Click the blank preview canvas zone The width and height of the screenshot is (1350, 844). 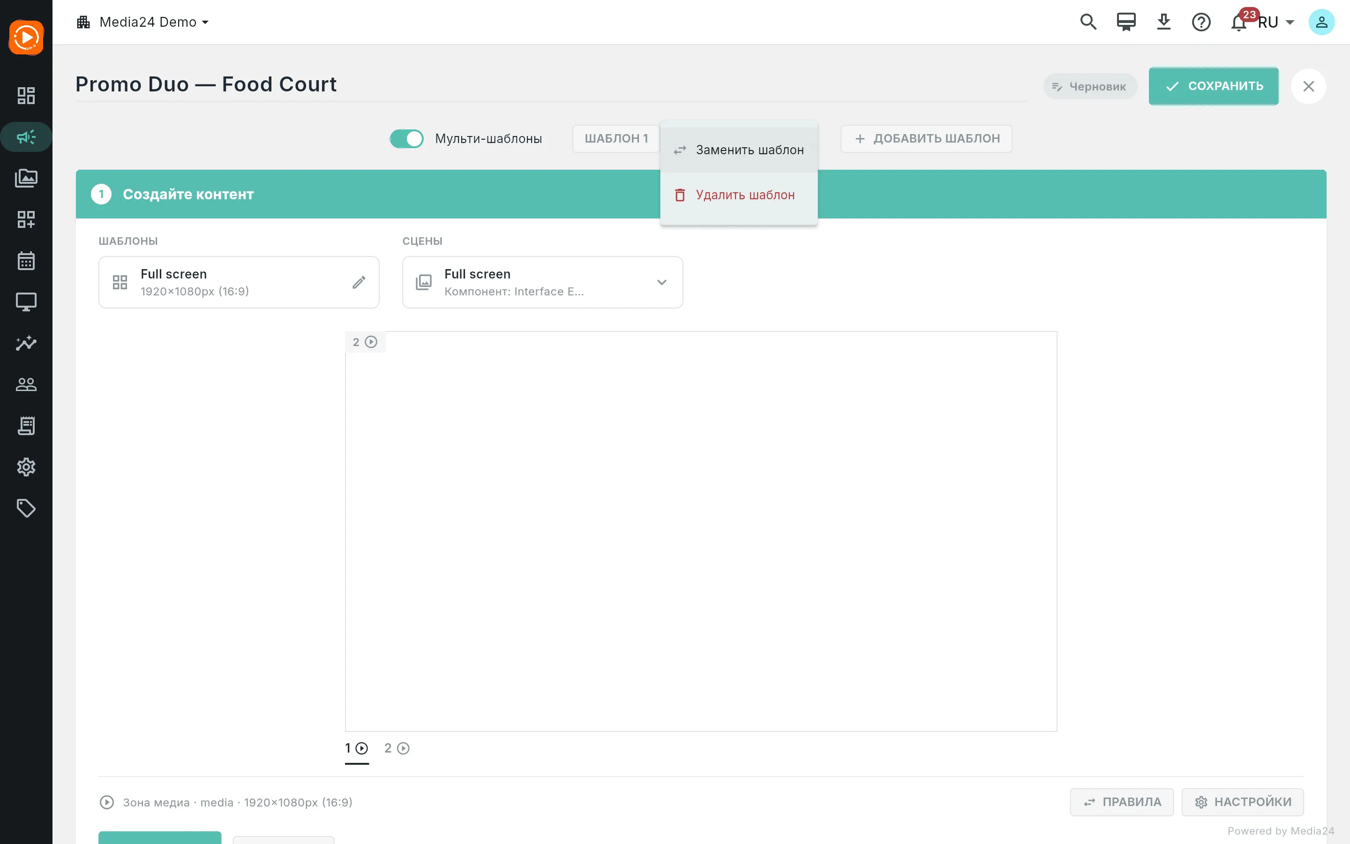pos(701,531)
